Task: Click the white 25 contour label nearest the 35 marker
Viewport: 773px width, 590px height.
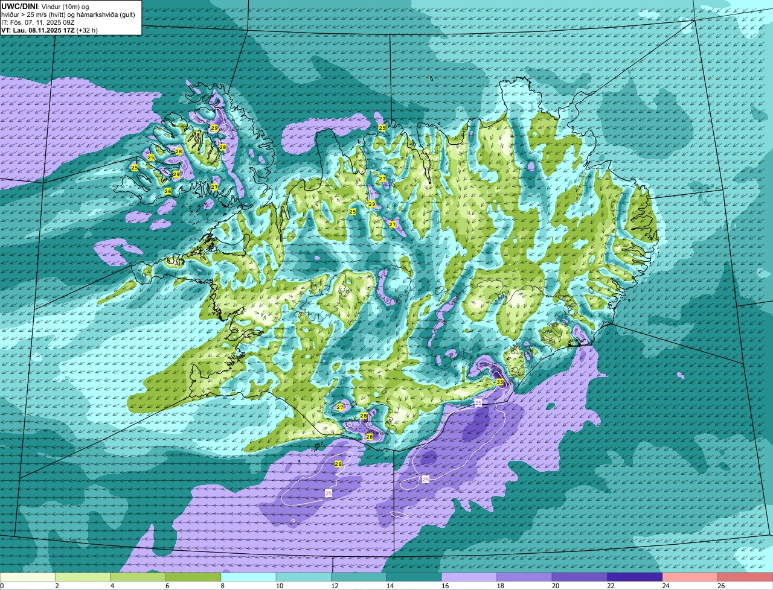Action: (x=478, y=402)
